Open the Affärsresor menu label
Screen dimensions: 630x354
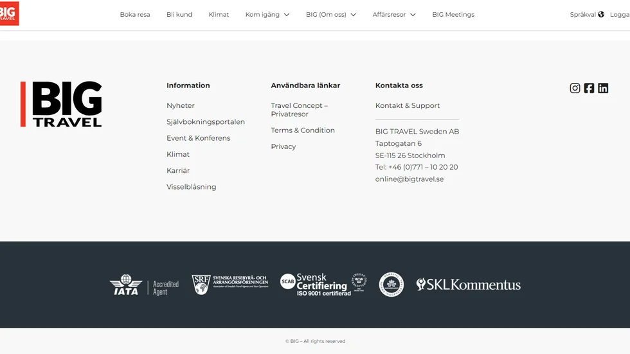tap(389, 14)
